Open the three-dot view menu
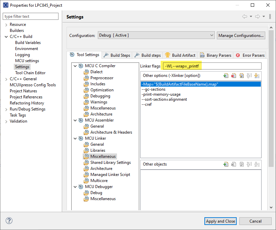Viewport: 276px width, 230px height. [x=270, y=16]
